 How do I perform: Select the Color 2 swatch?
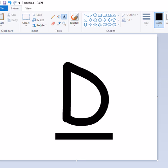(167, 20)
